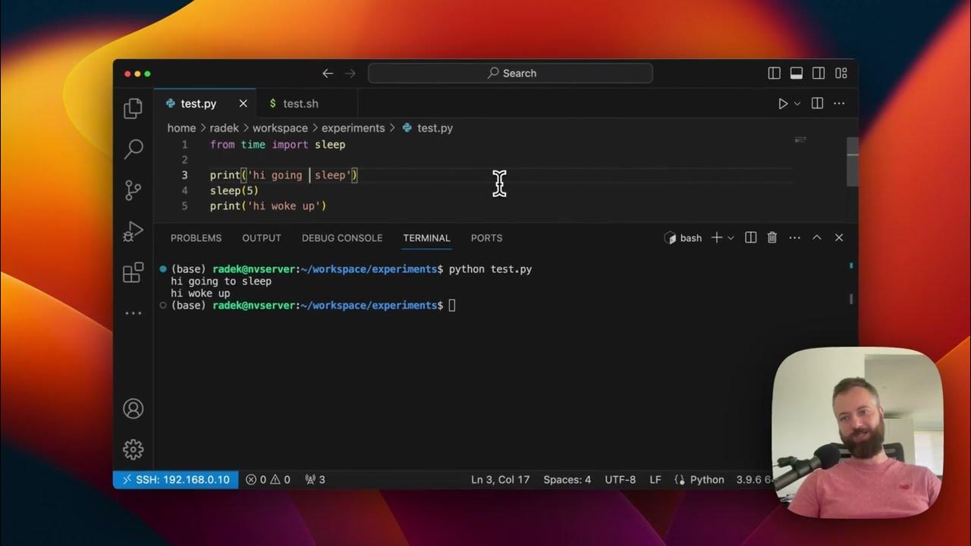Open the Manage gear icon
This screenshot has height=546, width=971.
click(133, 449)
